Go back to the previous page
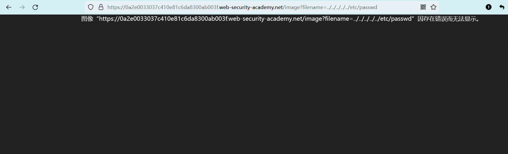The width and height of the screenshot is (508, 154). pos(9,7)
